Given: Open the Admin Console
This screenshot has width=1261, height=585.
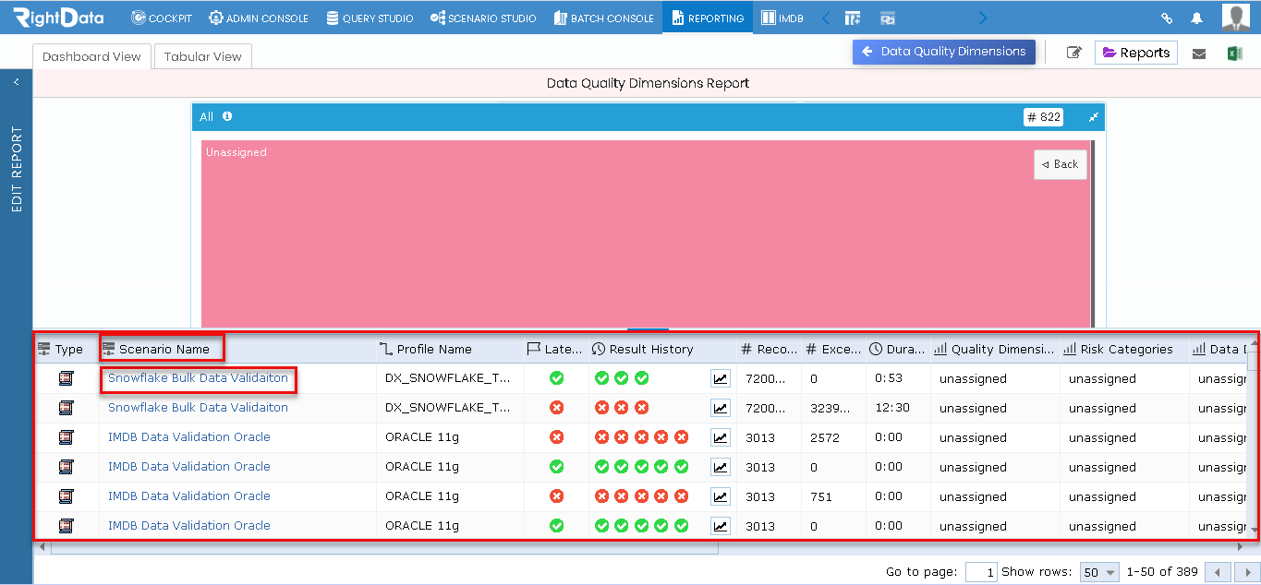Looking at the screenshot, I should click(x=259, y=17).
